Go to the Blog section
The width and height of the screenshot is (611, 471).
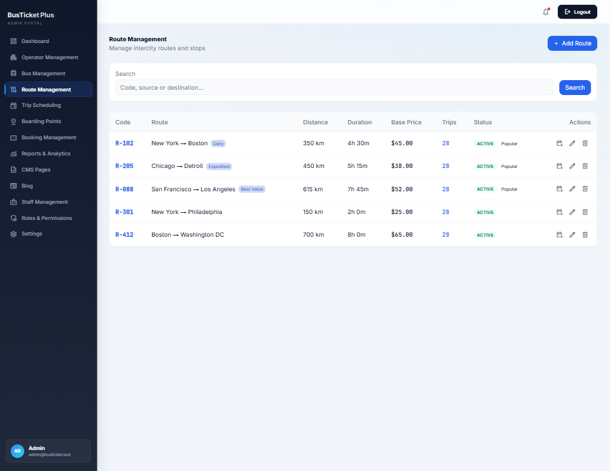coord(48,186)
